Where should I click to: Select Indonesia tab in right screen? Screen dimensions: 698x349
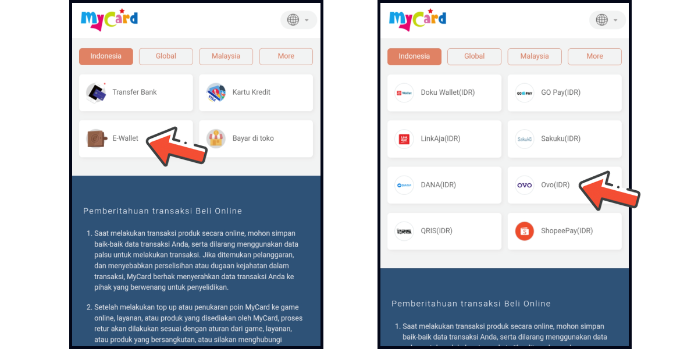414,56
